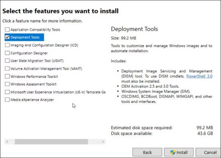Enable Volume Activation Management Tool checkbox
The width and height of the screenshot is (221, 158).
[7, 69]
